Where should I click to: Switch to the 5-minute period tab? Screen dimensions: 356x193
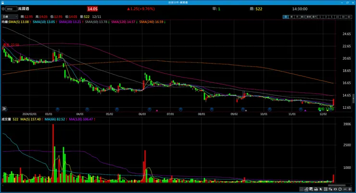coord(331,17)
